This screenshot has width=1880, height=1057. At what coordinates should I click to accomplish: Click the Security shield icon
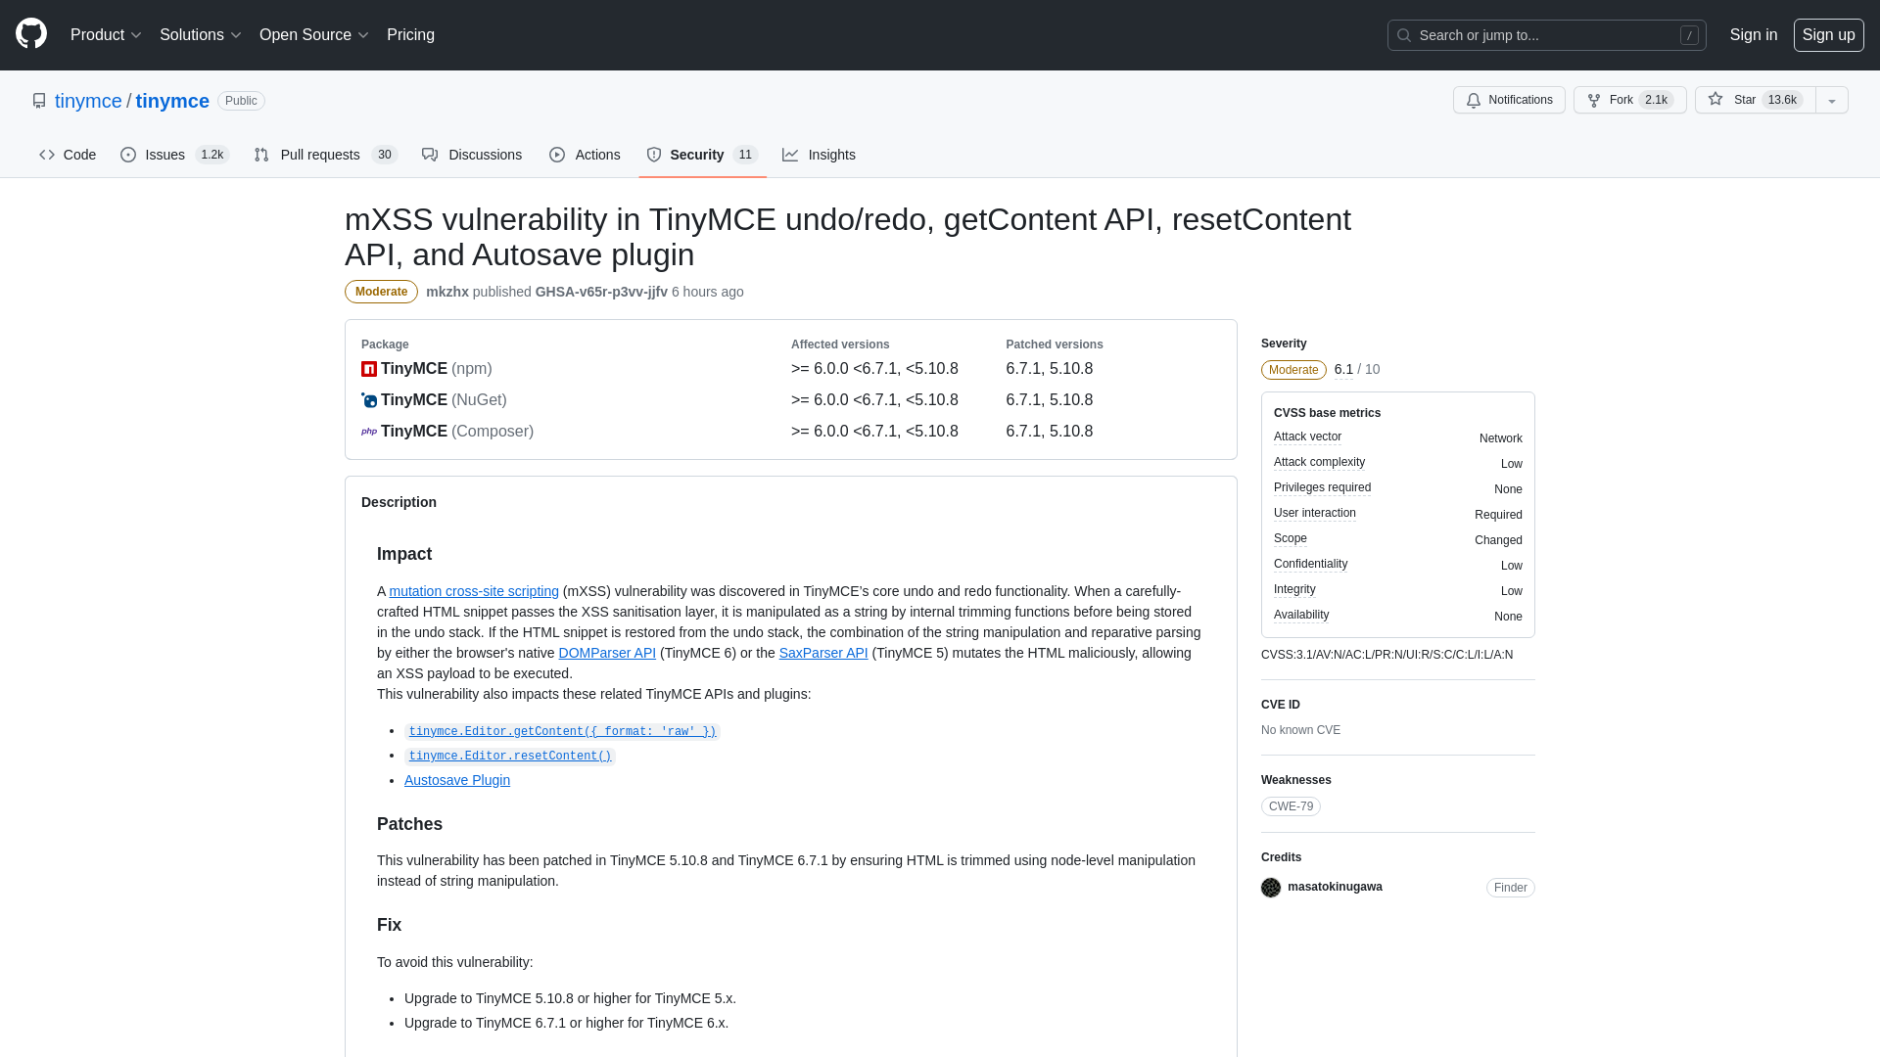coord(654,155)
